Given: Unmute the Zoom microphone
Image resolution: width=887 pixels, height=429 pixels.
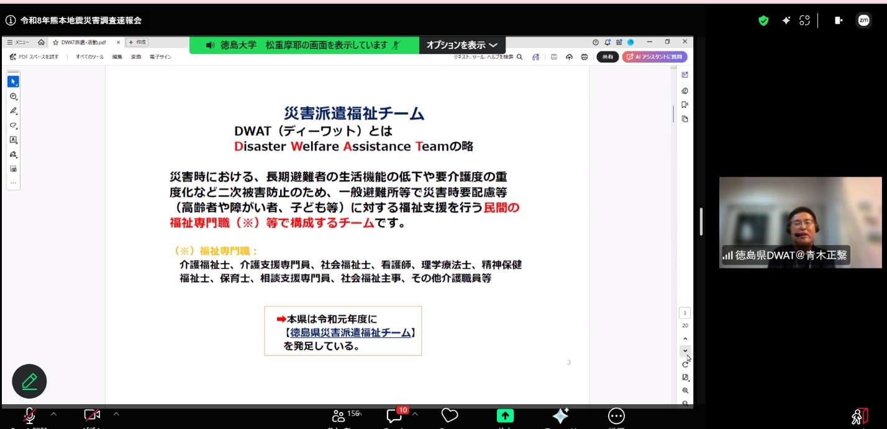Looking at the screenshot, I should coord(29,415).
